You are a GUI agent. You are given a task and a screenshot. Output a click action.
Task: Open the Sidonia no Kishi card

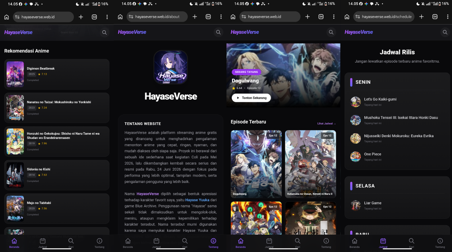click(x=57, y=175)
